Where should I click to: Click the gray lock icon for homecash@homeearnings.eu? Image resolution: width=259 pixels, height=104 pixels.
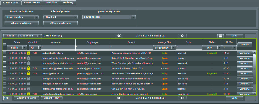[29, 89]
